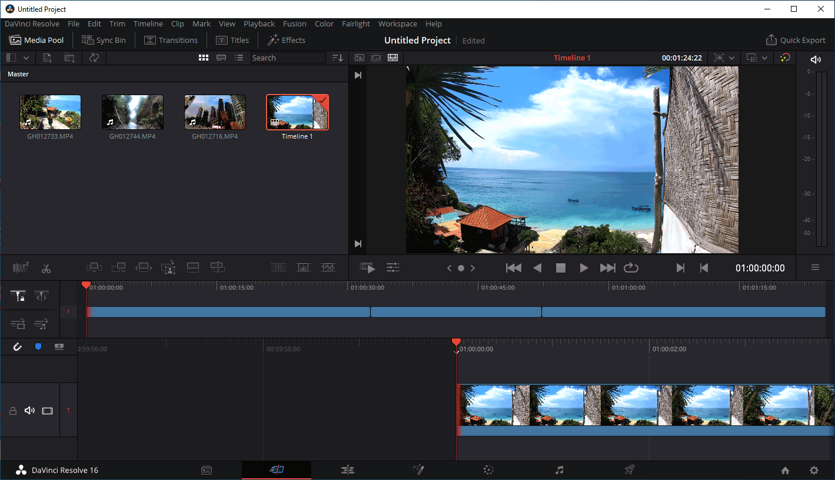Open the Fusion menu
Screen dimensions: 835x480
tap(294, 24)
